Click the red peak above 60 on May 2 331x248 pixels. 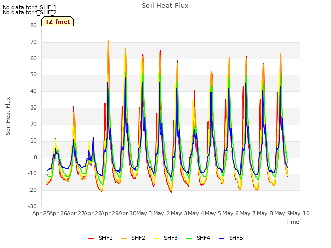160,51
